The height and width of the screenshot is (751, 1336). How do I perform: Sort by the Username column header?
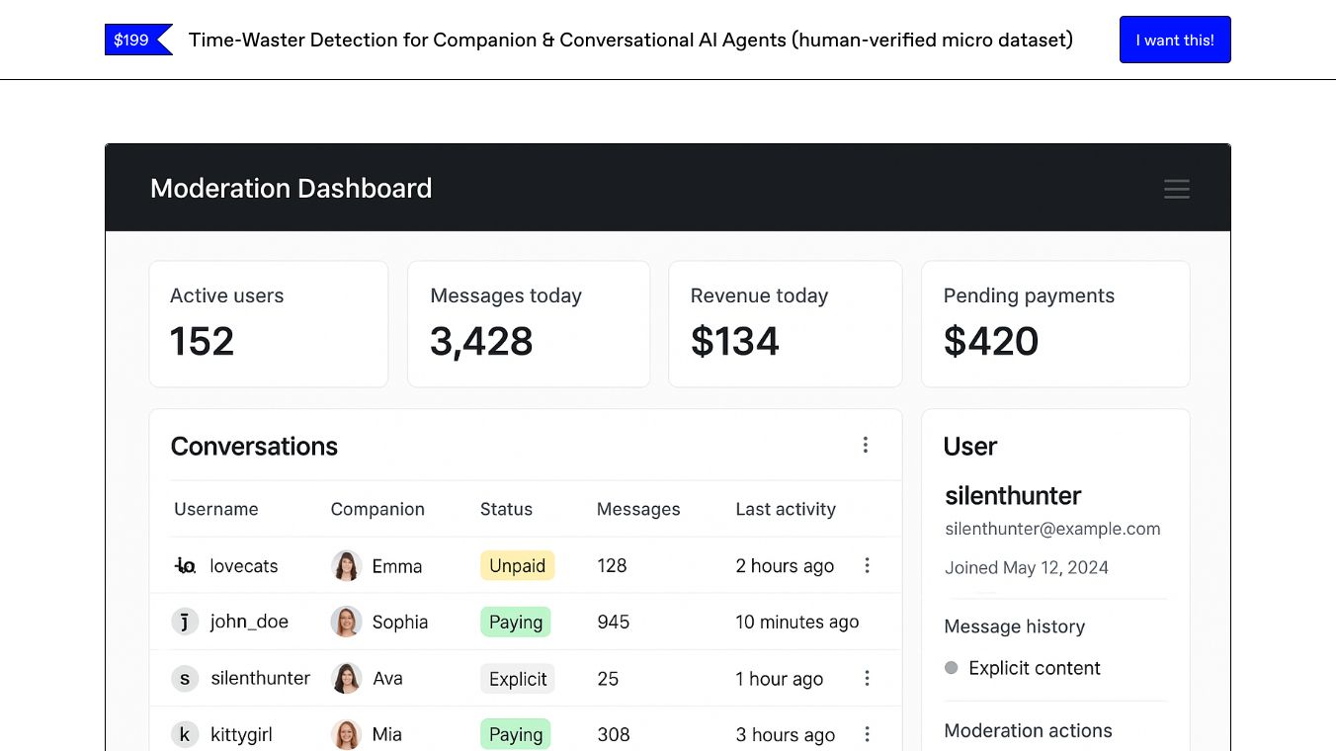[x=216, y=509]
